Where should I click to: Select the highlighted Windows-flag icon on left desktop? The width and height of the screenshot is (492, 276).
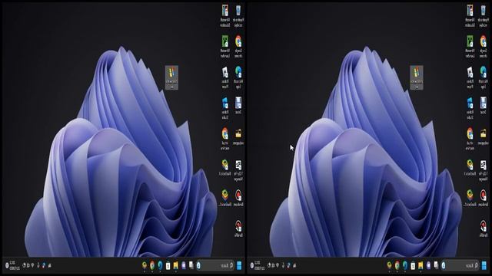click(171, 77)
